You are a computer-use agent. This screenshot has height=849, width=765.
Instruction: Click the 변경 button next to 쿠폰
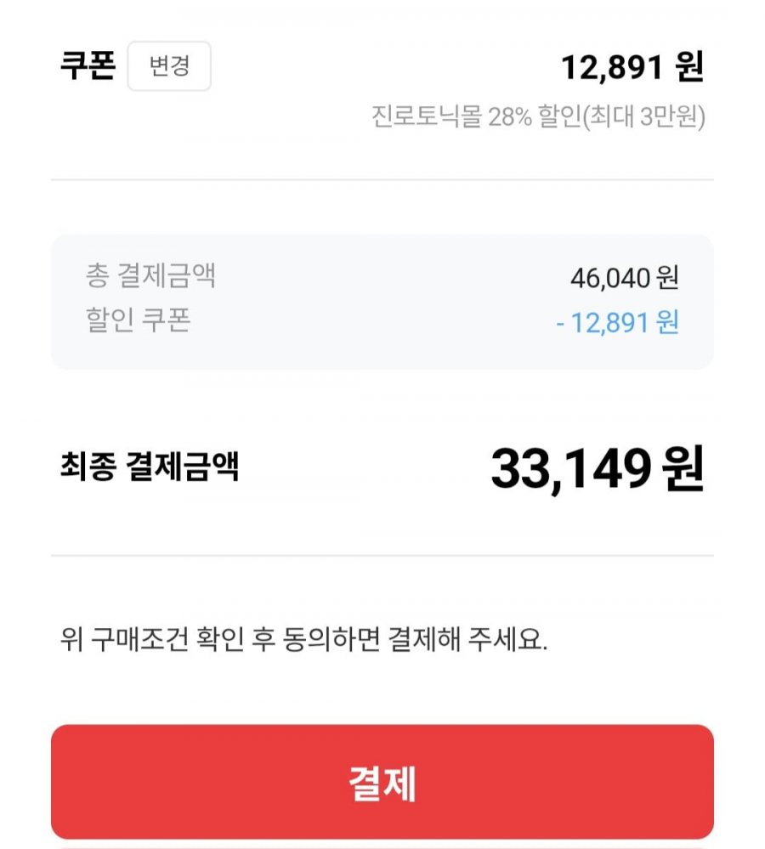[169, 66]
